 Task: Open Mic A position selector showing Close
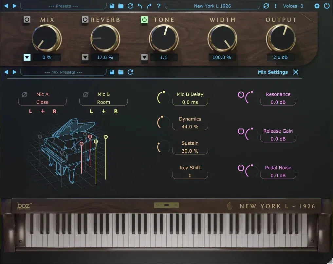click(42, 102)
